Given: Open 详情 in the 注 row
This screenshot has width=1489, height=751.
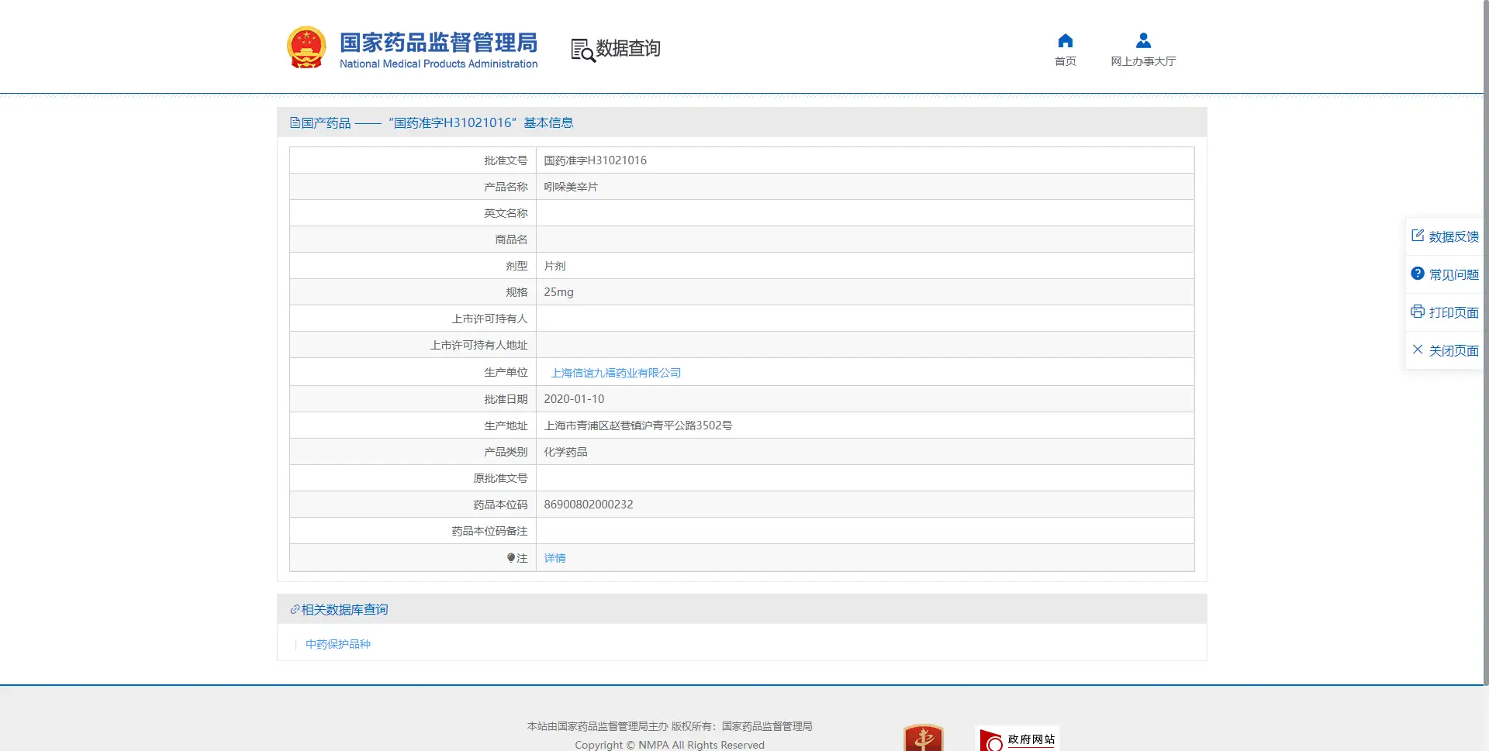Looking at the screenshot, I should 554,557.
